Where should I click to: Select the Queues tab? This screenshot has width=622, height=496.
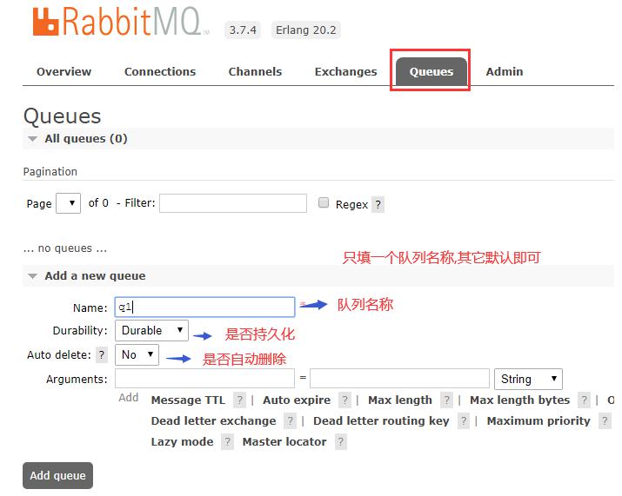pyautogui.click(x=431, y=71)
